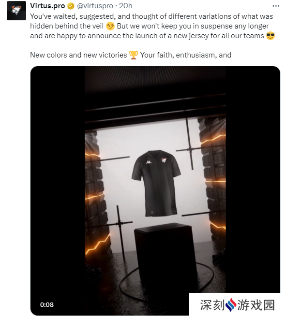Click the trophy emoji
Viewport: 286px width, 317px height.
point(134,55)
